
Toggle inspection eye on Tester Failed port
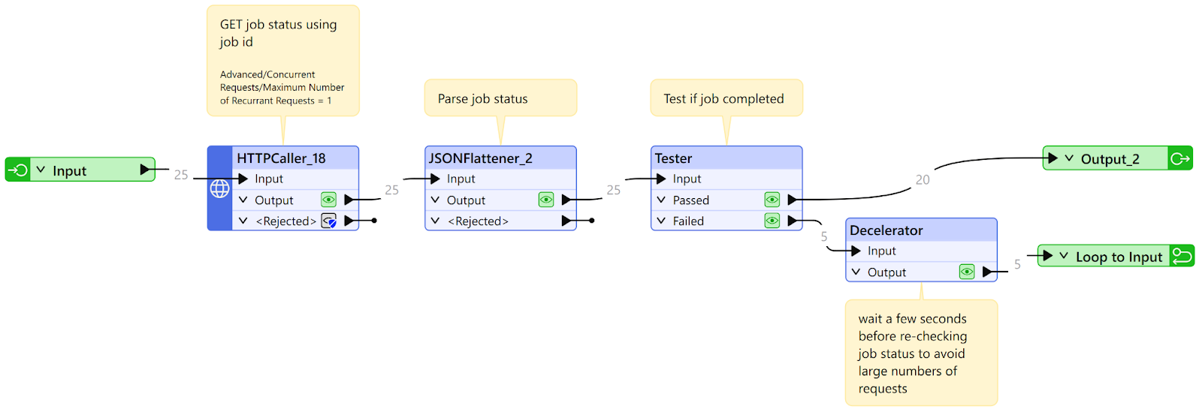772,221
